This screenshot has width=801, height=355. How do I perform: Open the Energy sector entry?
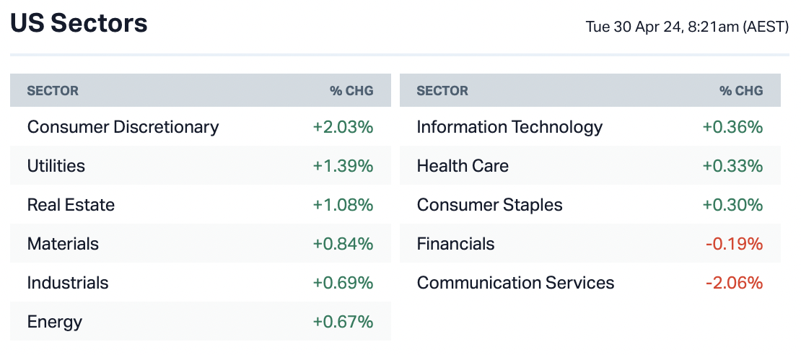point(55,322)
